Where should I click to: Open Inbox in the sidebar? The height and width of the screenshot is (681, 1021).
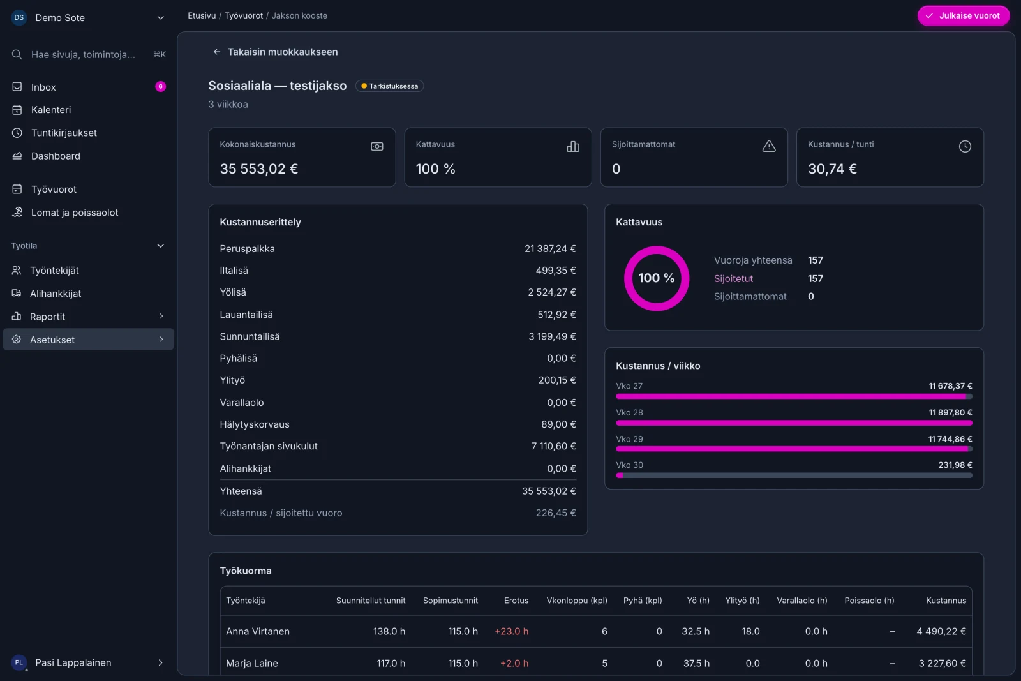(x=89, y=87)
